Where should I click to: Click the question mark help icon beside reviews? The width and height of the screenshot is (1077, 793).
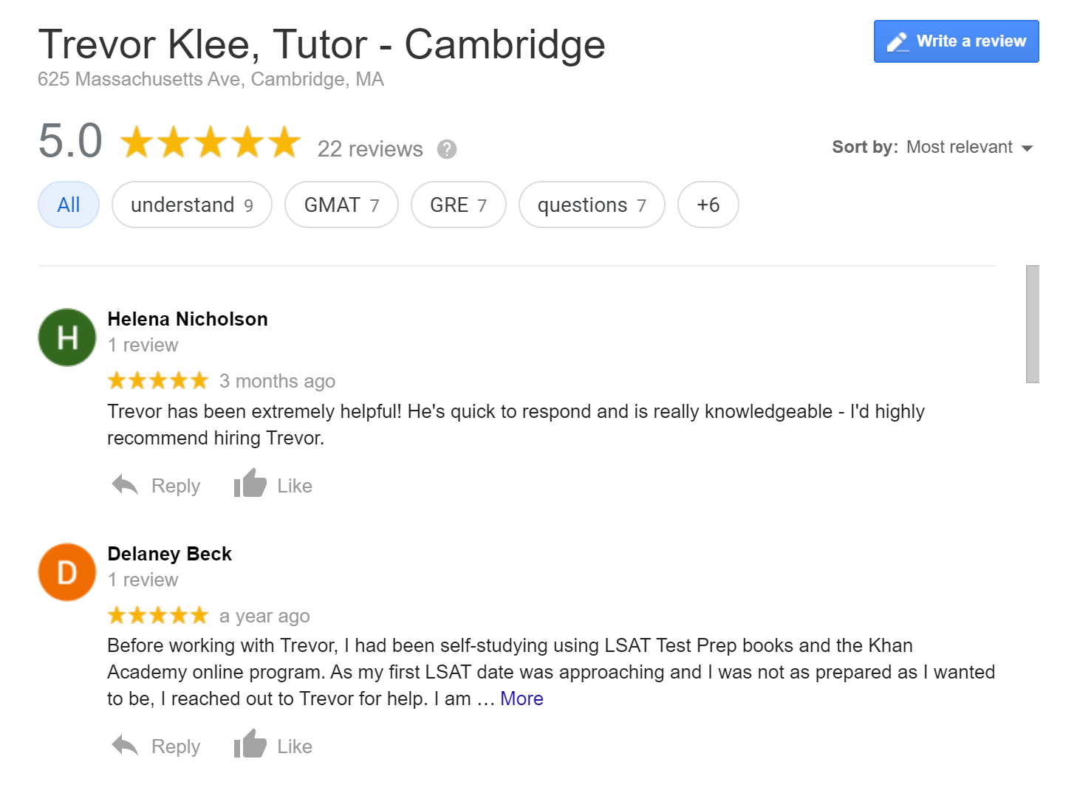tap(446, 149)
